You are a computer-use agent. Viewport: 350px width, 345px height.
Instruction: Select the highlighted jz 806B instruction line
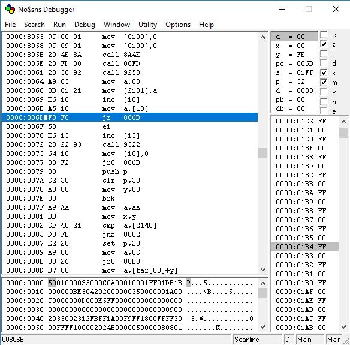pyautogui.click(x=129, y=117)
